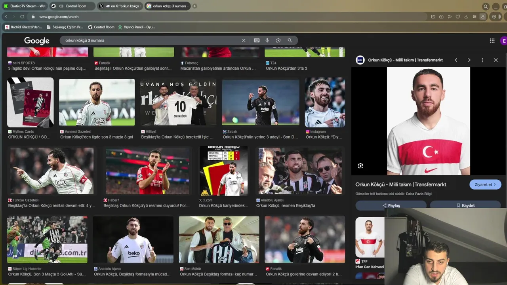
Task: Open the browser downloads panel
Action: click(x=466, y=17)
